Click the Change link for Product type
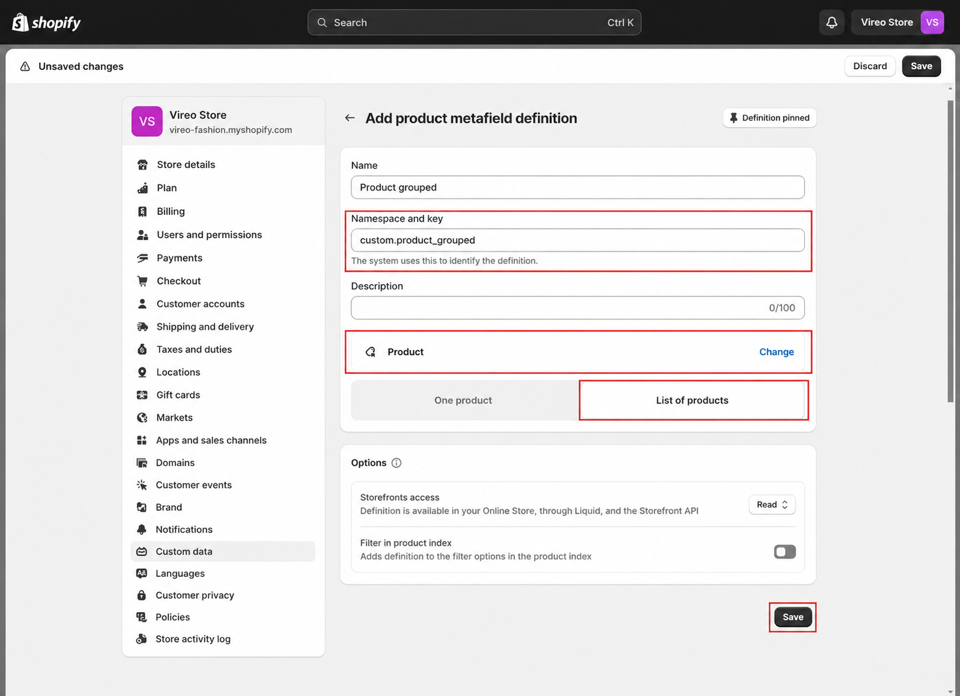Image resolution: width=960 pixels, height=696 pixels. [x=776, y=352]
